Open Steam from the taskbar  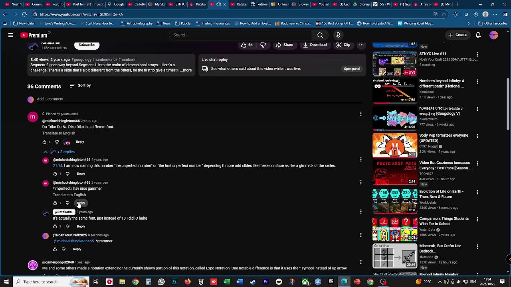[253, 282]
